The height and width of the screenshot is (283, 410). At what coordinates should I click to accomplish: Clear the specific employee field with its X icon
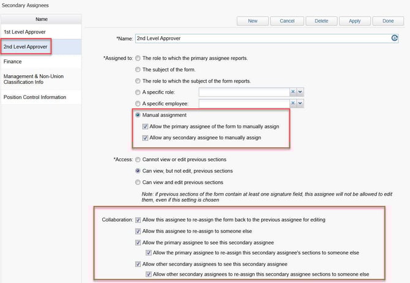click(293, 103)
